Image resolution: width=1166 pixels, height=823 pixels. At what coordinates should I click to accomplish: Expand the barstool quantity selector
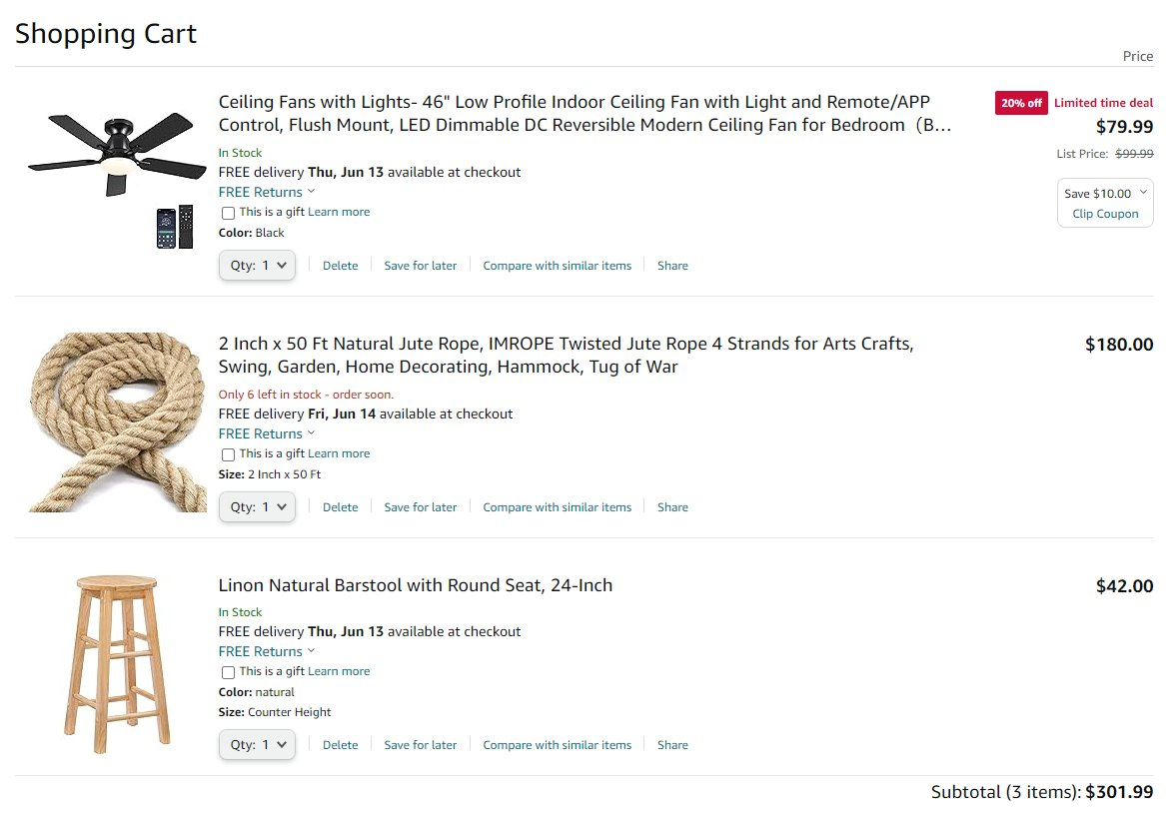pyautogui.click(x=258, y=745)
